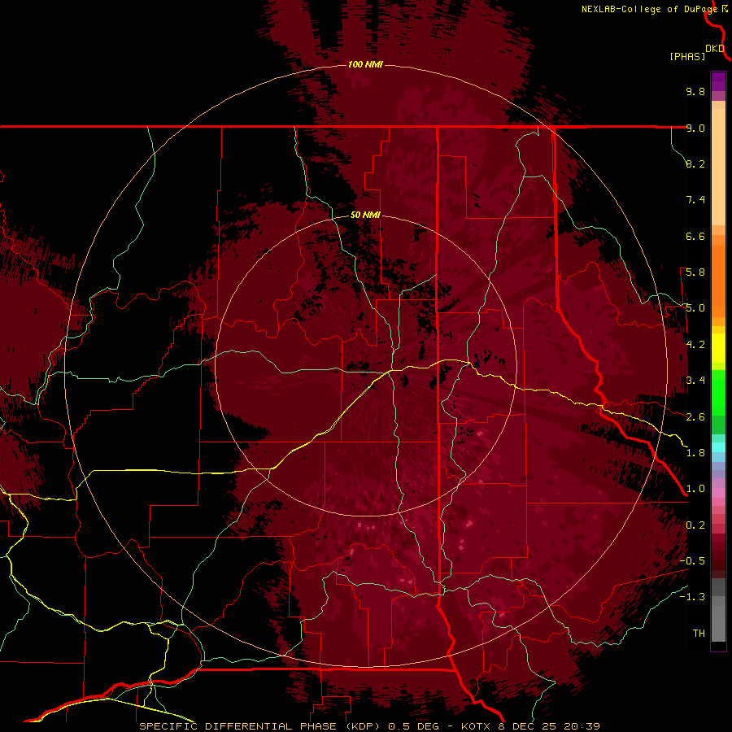
Task: Click the "100 NMI" range ring label
Action: 365,64
